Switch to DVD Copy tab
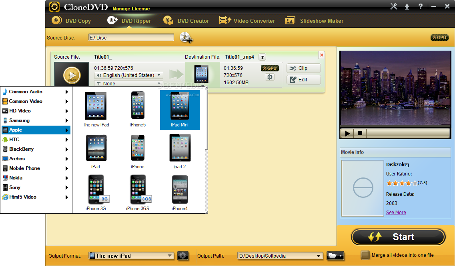 click(x=71, y=21)
